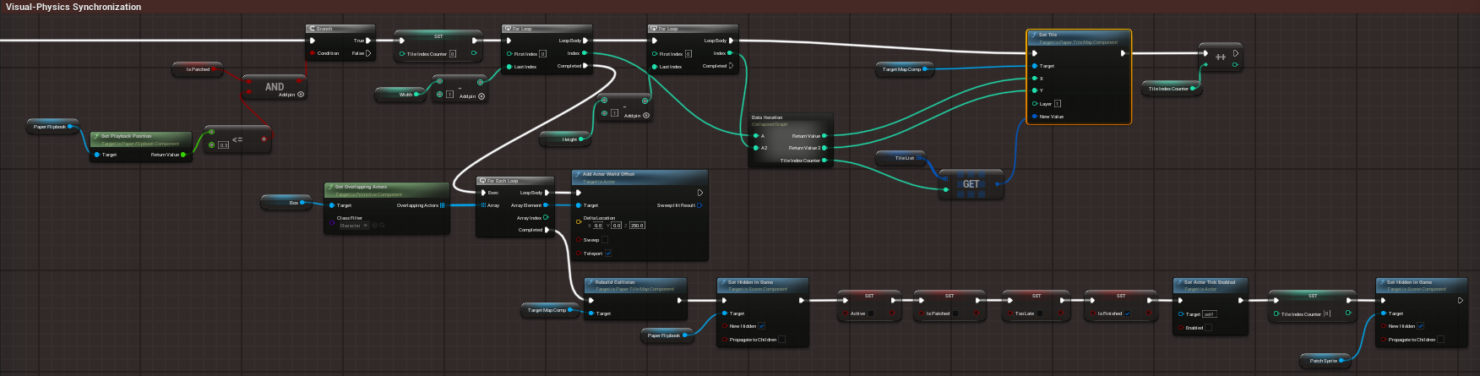The width and height of the screenshot is (1480, 376).
Task: Select the Target Map Comp variable near Set Tile
Action: (x=905, y=69)
